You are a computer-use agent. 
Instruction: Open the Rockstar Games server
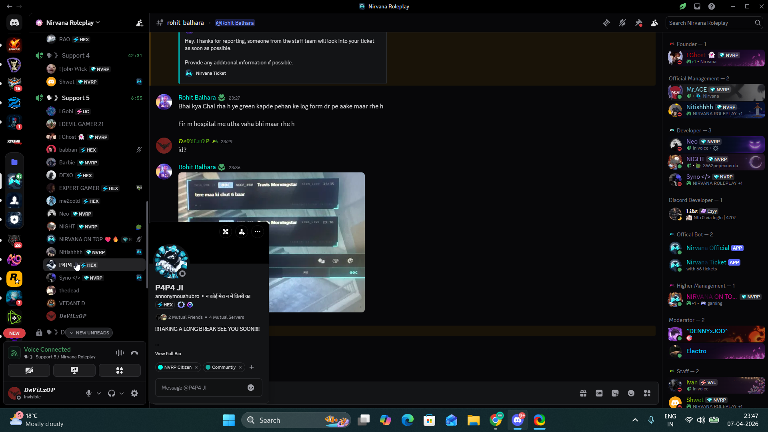pyautogui.click(x=14, y=279)
